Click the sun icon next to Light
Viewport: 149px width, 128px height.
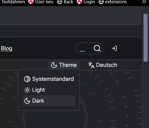click(x=27, y=90)
